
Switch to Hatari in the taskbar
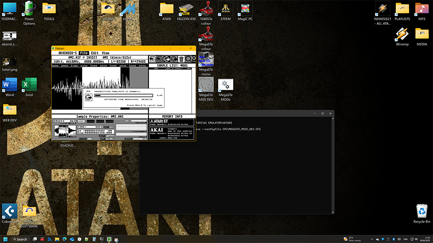pyautogui.click(x=109, y=239)
